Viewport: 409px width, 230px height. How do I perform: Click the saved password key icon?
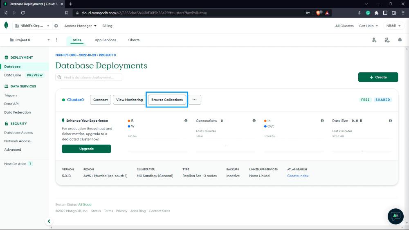point(308,13)
